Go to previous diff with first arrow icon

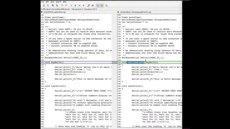click(71, 6)
